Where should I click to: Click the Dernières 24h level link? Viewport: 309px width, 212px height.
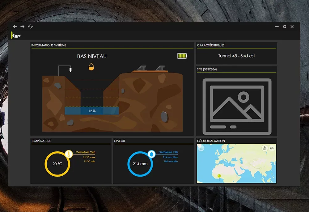(168, 152)
